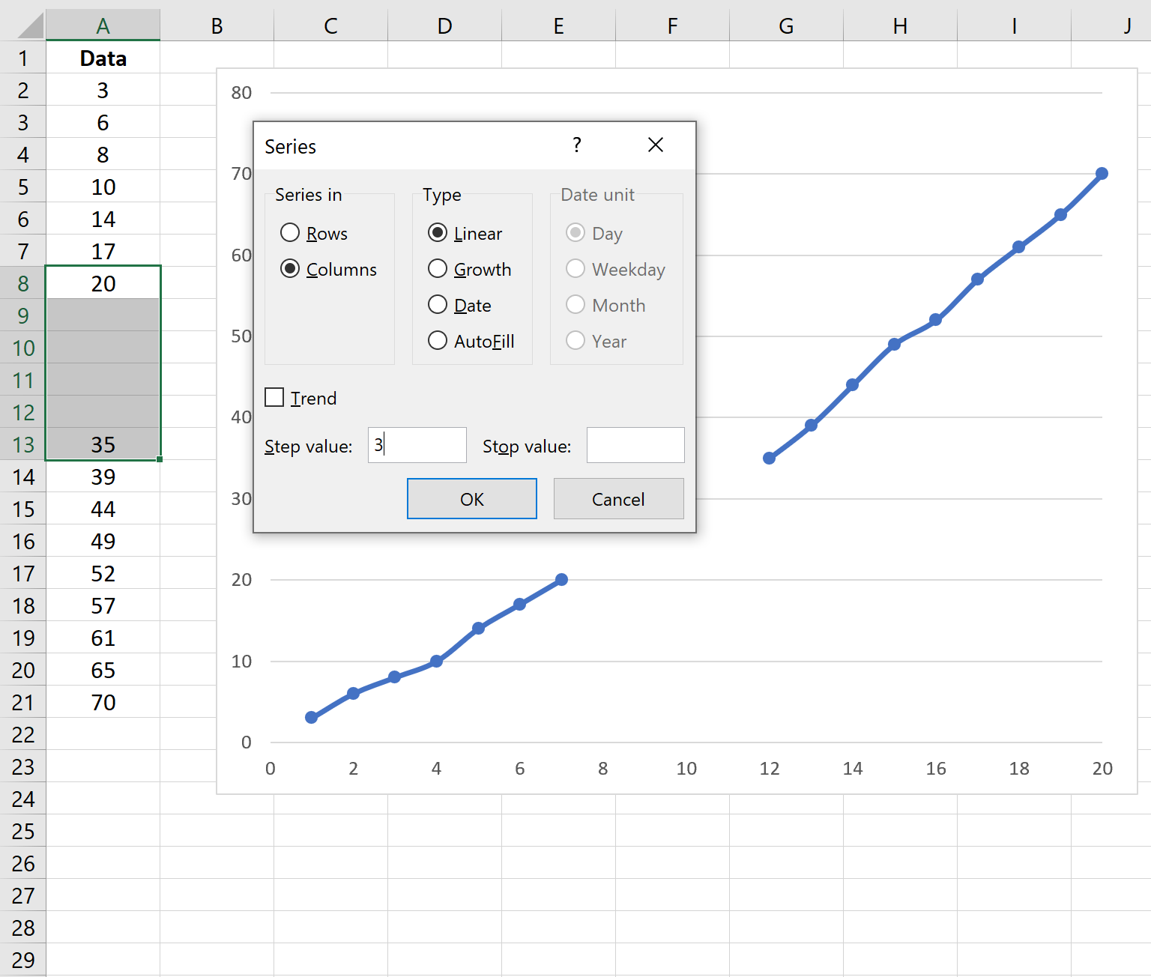
Task: Click cell containing value 52
Action: [x=103, y=574]
